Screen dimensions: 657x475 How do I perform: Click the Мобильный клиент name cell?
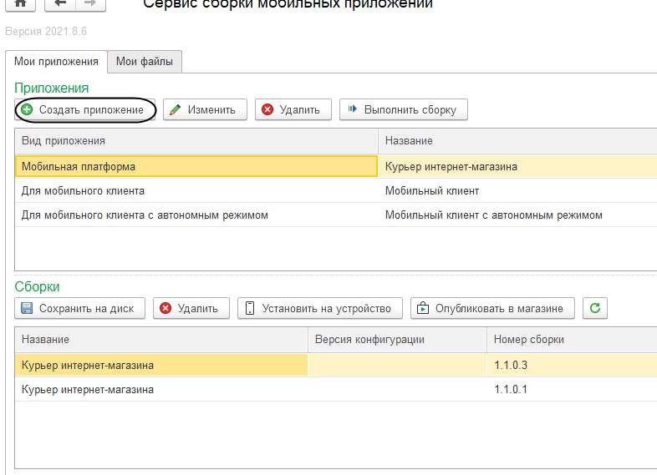517,191
